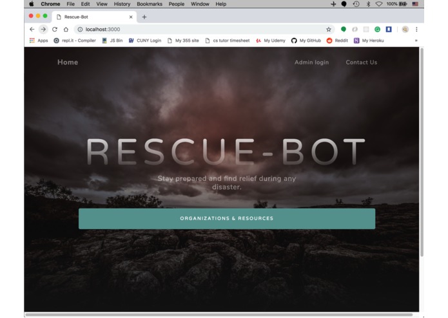The image size is (448, 318).
Task: Click the Admin login nav link
Action: click(x=312, y=62)
